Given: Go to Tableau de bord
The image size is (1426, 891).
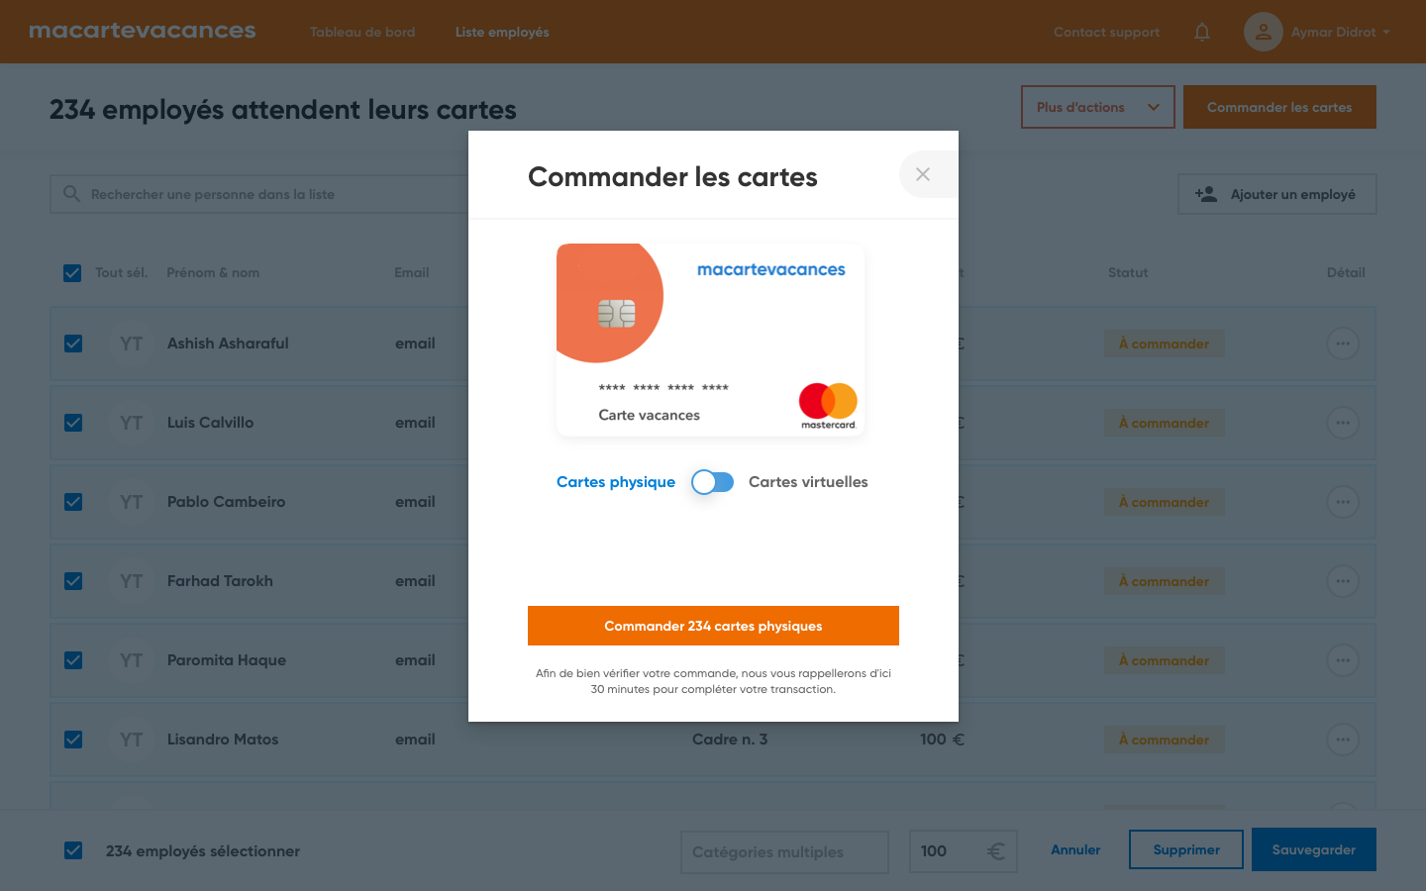Looking at the screenshot, I should pyautogui.click(x=362, y=32).
